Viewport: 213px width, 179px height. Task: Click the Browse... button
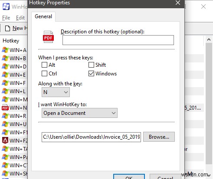(x=159, y=137)
